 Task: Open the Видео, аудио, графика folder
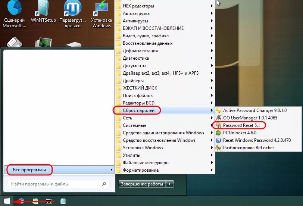pos(165,36)
